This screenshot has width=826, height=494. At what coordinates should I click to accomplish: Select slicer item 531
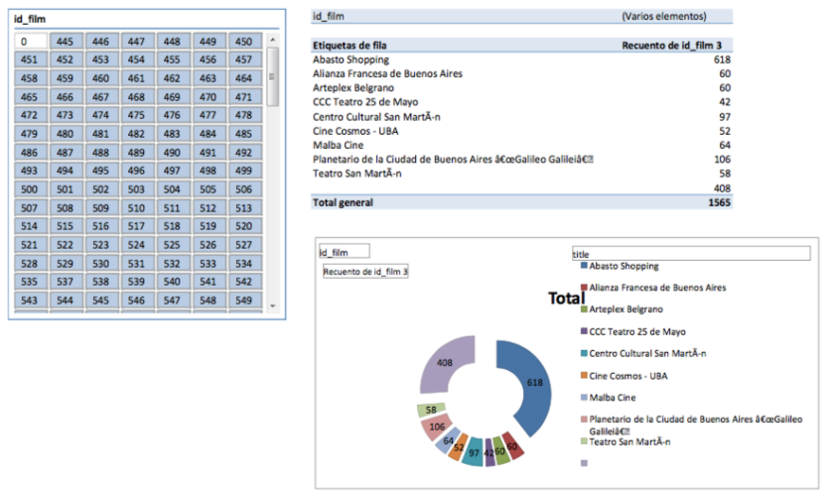136,263
